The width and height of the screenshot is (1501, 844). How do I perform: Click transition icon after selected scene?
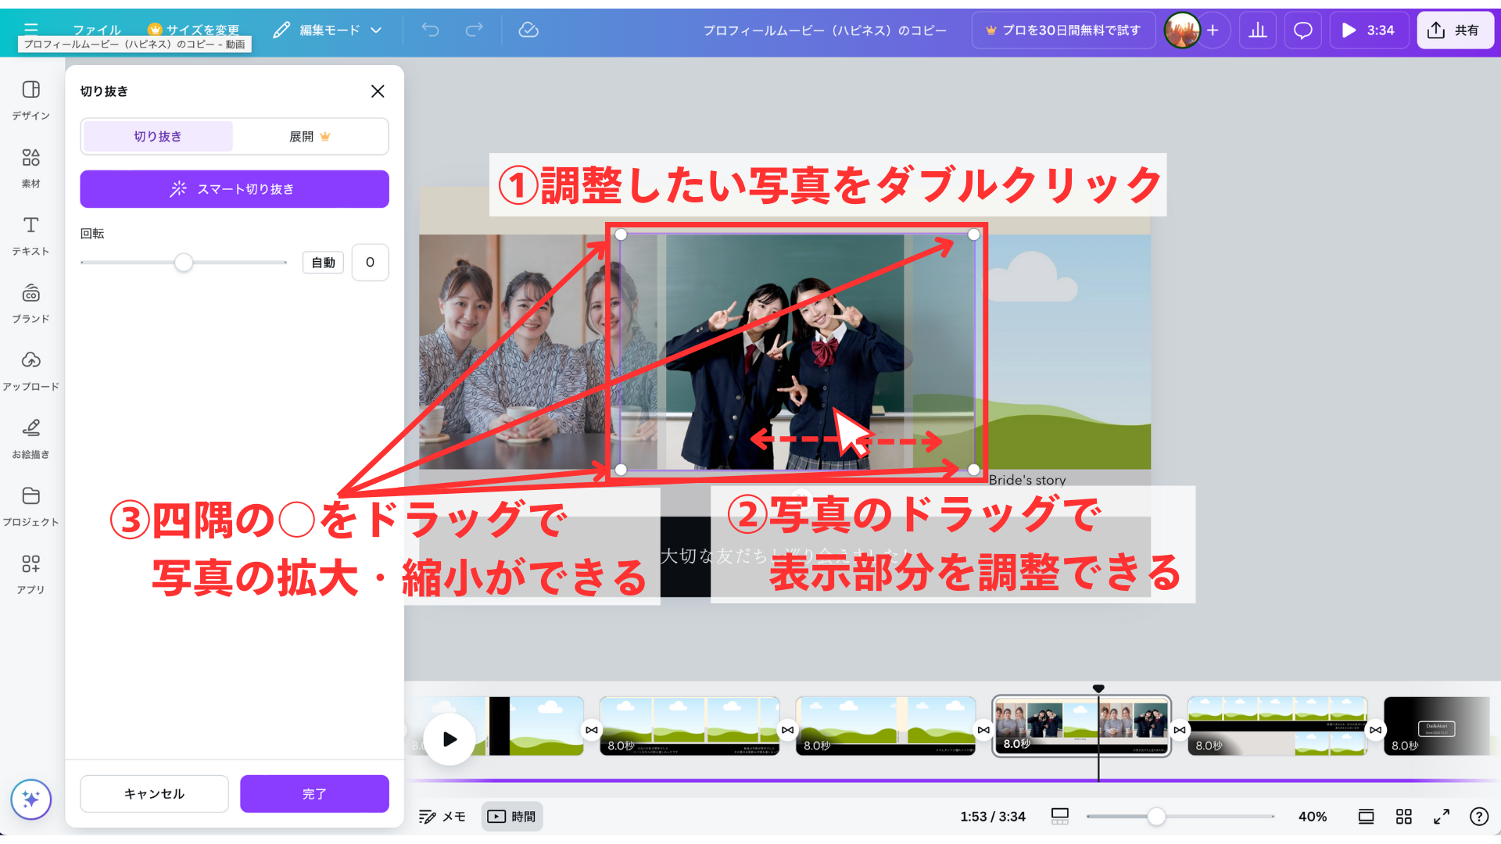click(1180, 730)
